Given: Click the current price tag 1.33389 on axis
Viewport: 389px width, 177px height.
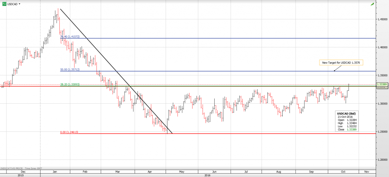Looking at the screenshot, I should [382, 84].
